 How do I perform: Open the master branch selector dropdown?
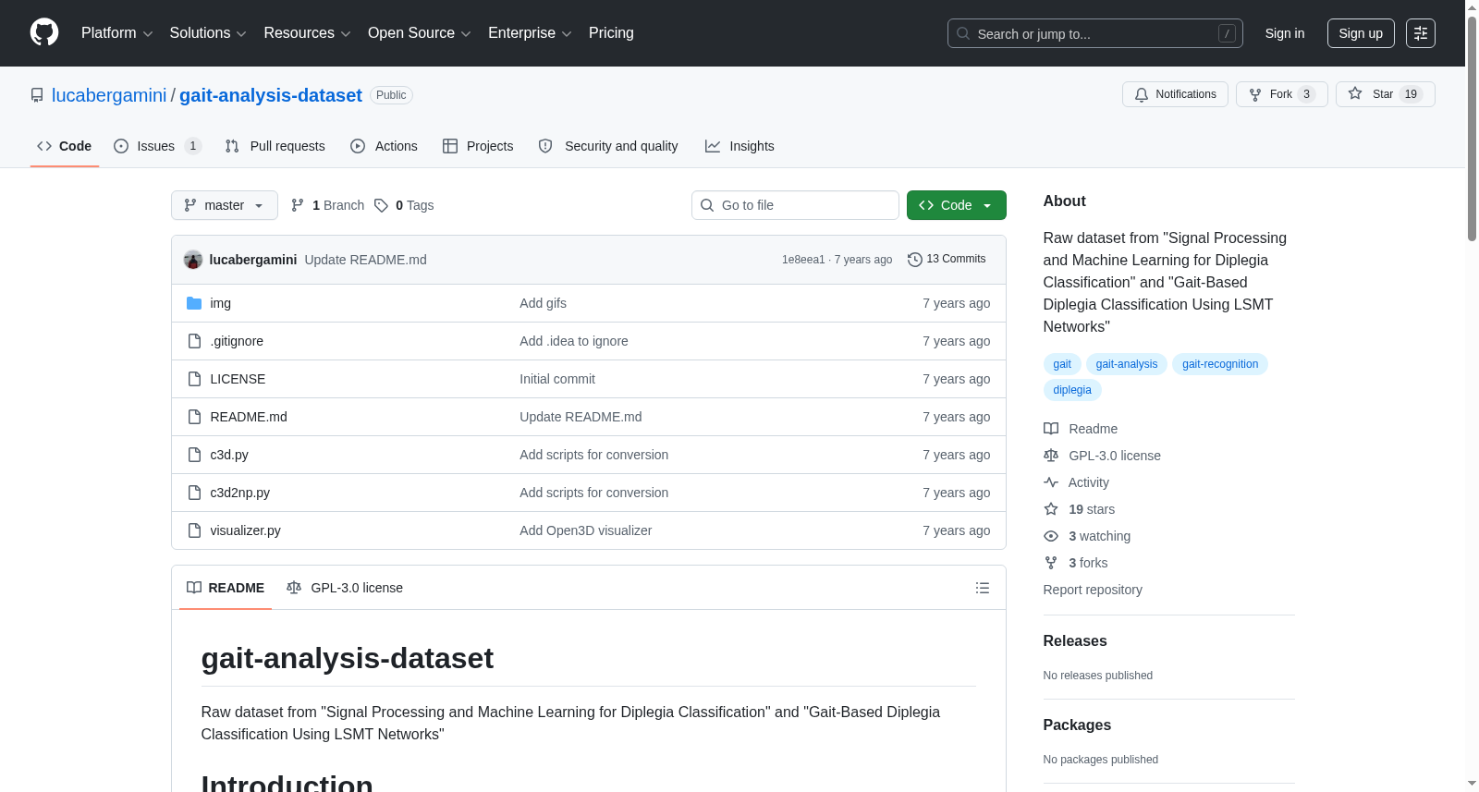pos(225,205)
